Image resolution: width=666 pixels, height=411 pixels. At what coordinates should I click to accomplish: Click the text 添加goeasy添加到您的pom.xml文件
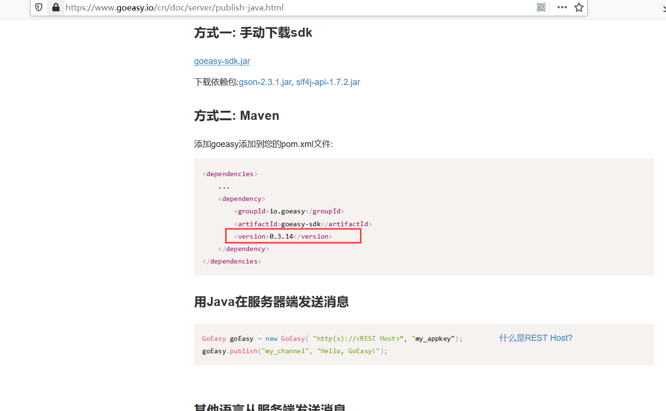[263, 144]
